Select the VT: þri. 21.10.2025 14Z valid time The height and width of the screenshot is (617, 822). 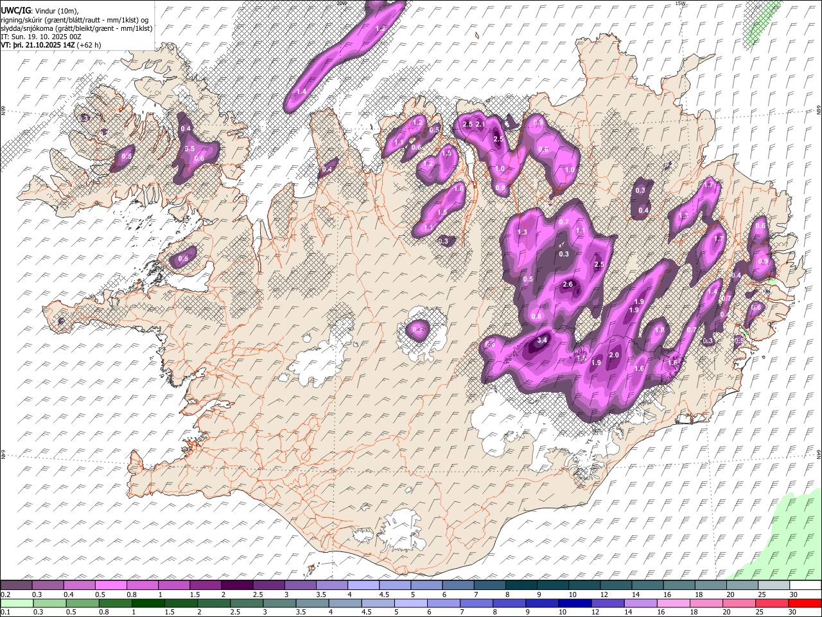(x=38, y=45)
